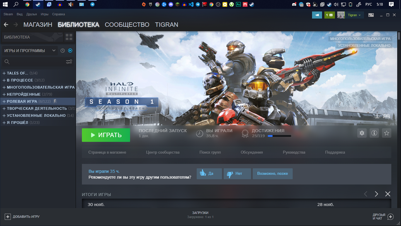The width and height of the screenshot is (401, 226).
Task: Open Поиск групп link
Action: click(x=210, y=152)
